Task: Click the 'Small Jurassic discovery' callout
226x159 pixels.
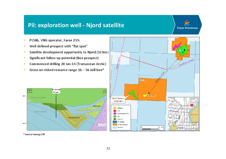Action: [x=118, y=100]
